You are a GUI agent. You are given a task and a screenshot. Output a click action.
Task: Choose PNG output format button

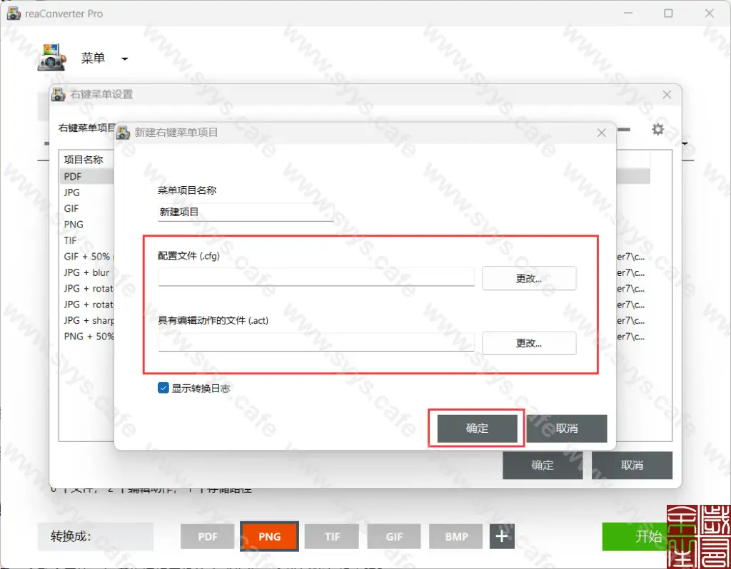(x=269, y=536)
